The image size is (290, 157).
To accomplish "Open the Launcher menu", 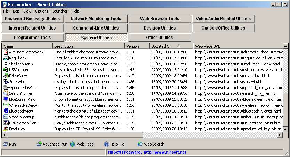I will (x=60, y=11).
